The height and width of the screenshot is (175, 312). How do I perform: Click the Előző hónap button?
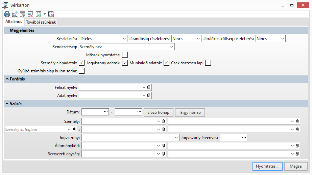pyautogui.click(x=159, y=112)
